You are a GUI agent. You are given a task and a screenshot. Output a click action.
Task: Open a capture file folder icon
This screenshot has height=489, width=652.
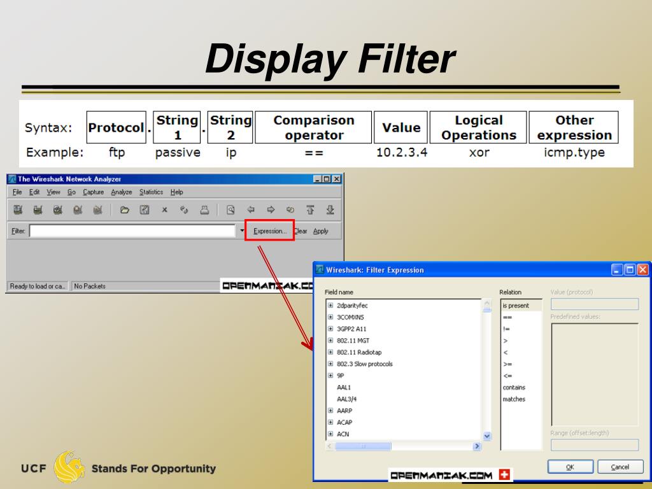pyautogui.click(x=124, y=210)
